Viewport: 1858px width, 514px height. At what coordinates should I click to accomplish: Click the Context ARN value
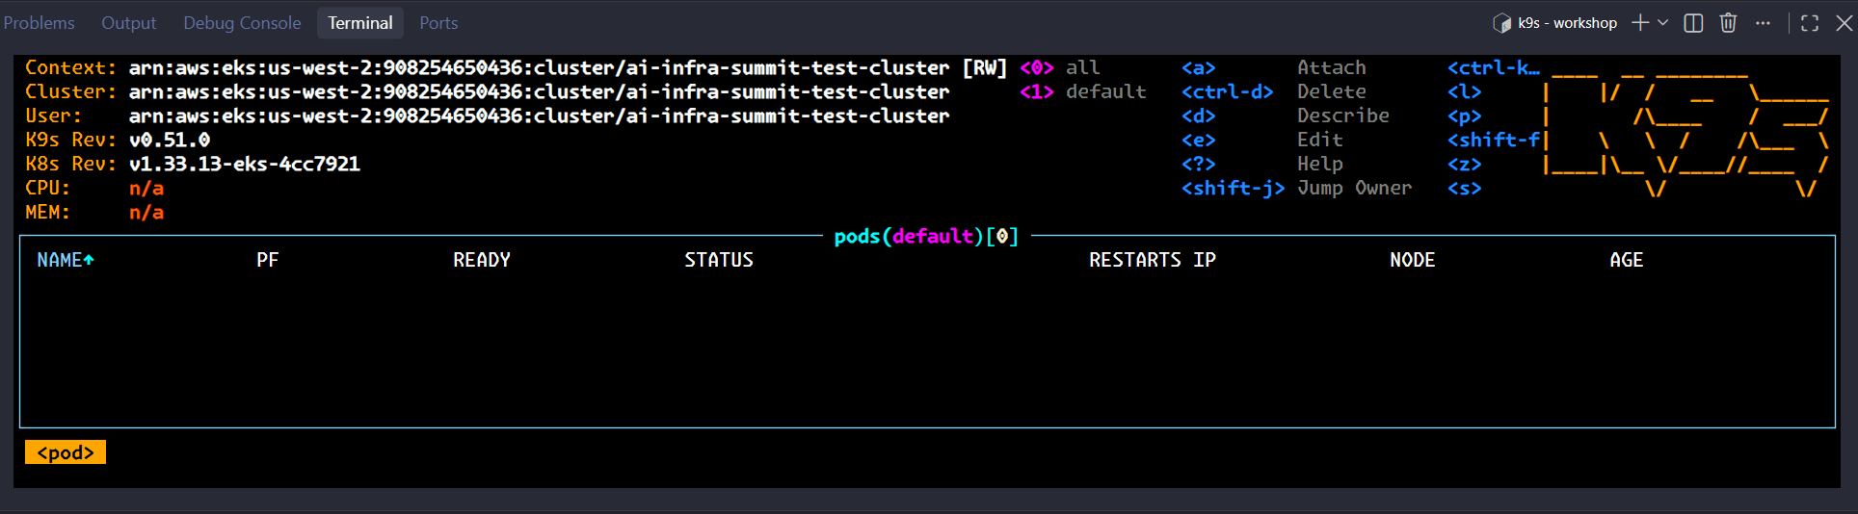point(540,67)
